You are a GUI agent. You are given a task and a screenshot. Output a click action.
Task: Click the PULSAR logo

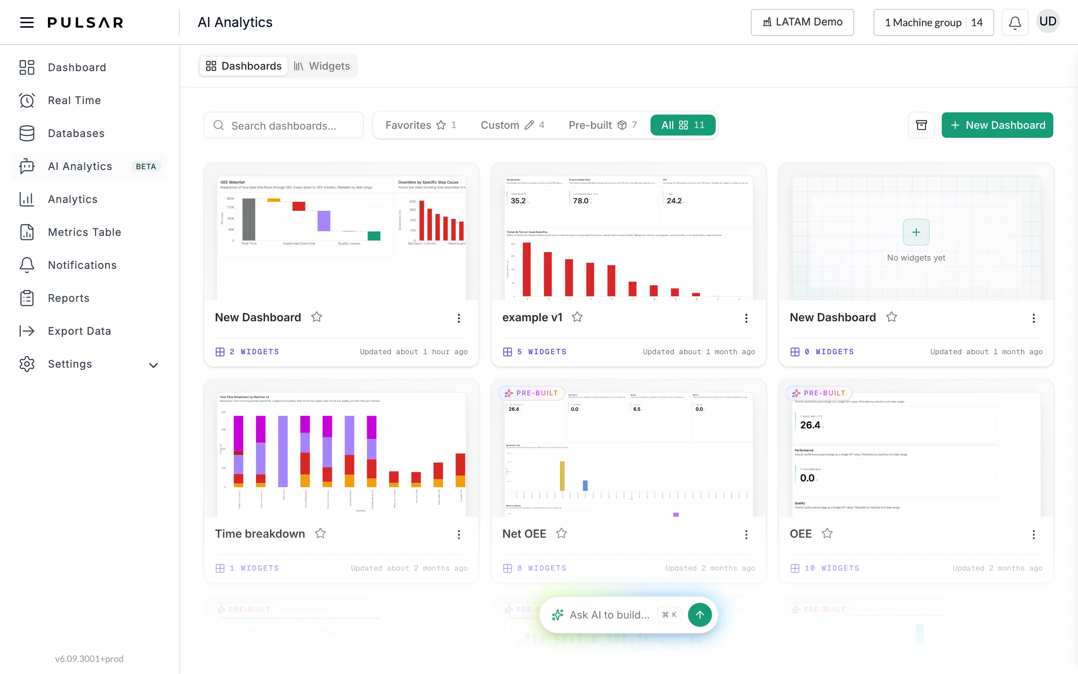tap(85, 22)
